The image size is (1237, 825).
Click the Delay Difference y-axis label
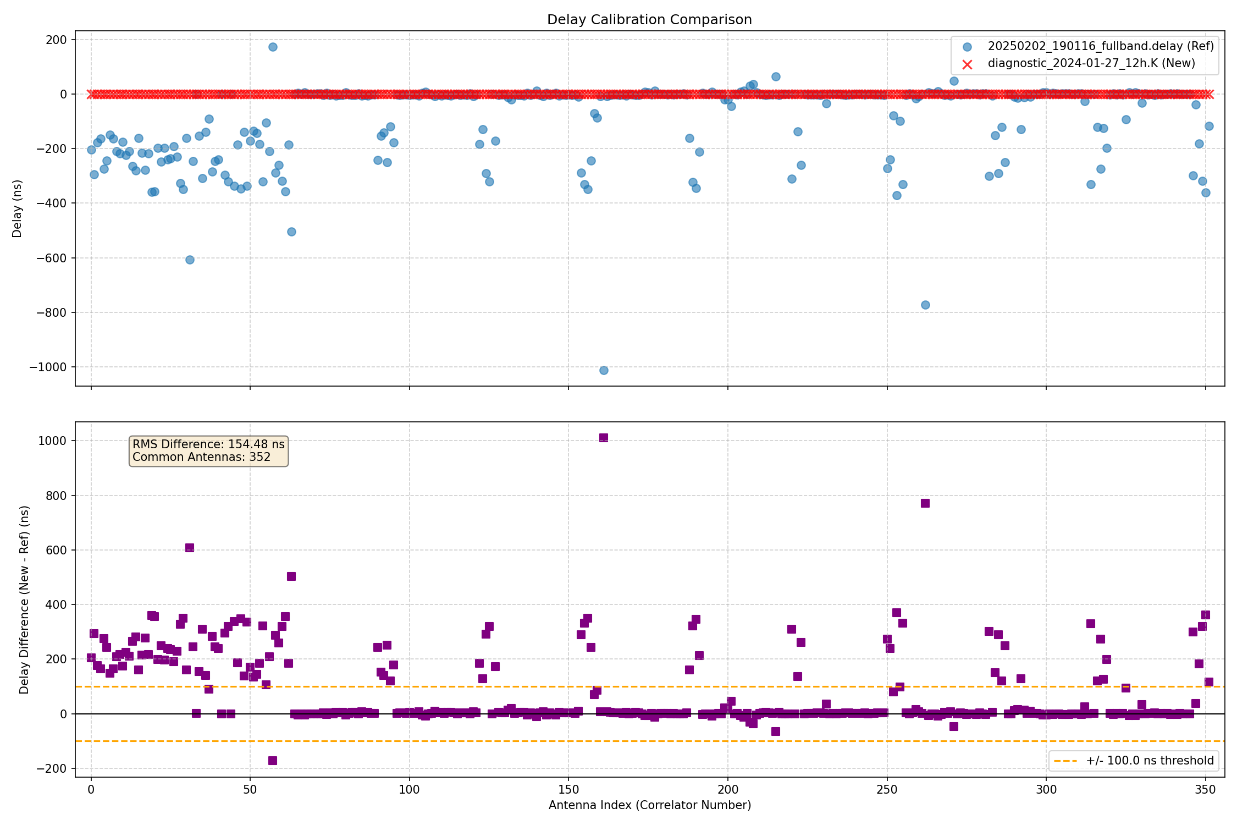tap(24, 599)
